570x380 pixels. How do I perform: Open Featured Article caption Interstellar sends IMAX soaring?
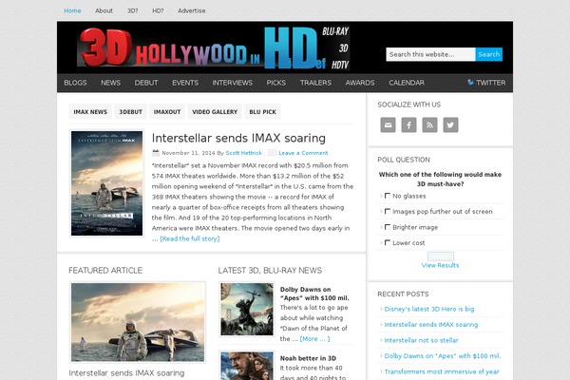[x=126, y=373]
